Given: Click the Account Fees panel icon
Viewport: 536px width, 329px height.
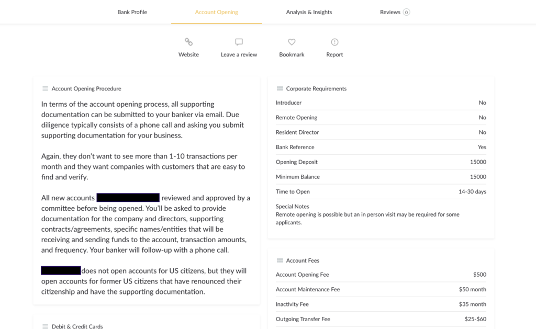Looking at the screenshot, I should pos(281,260).
